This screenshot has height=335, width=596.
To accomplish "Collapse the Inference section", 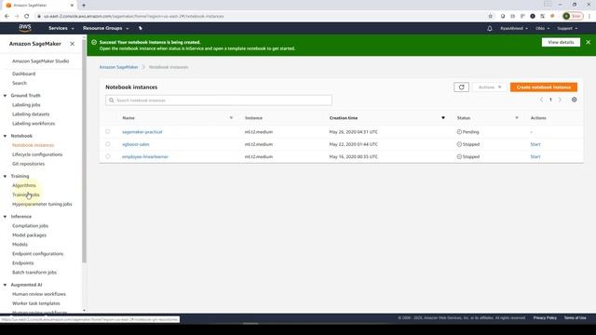I will [x=5, y=216].
